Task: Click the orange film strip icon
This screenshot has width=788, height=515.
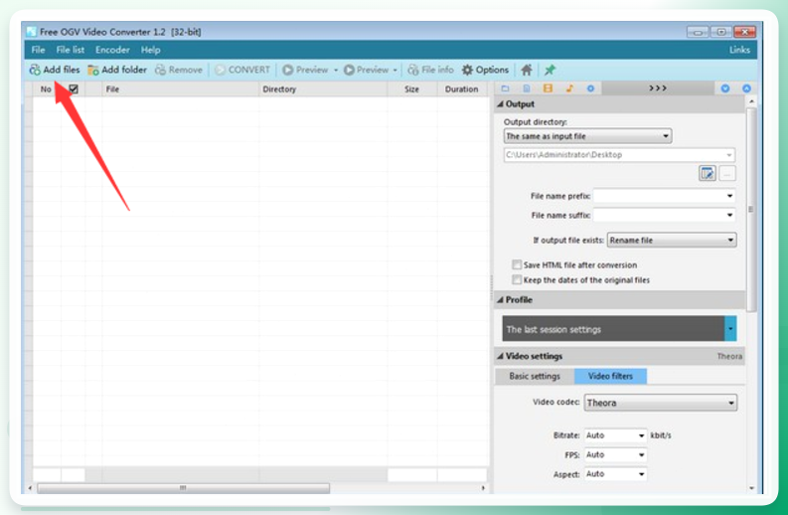Action: click(548, 88)
